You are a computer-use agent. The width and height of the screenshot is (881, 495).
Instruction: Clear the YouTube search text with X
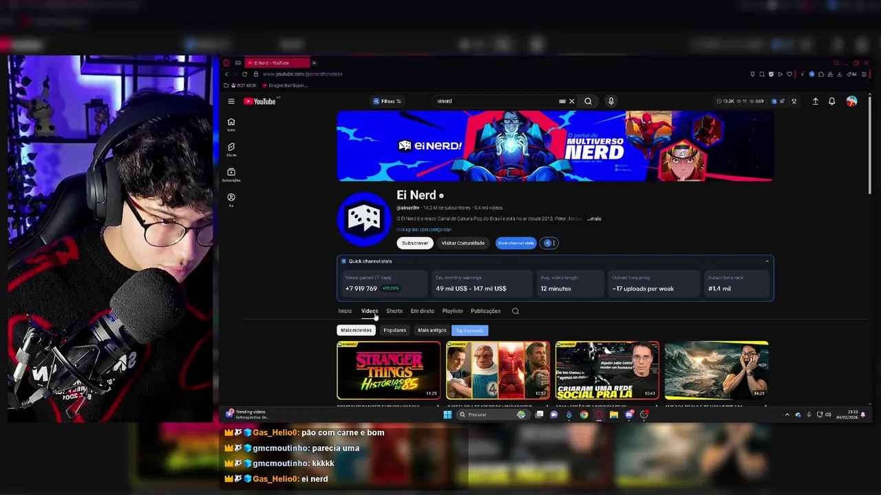tap(571, 101)
